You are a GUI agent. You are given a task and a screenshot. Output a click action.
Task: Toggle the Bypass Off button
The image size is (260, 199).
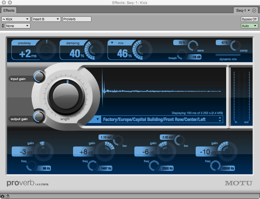point(249,19)
